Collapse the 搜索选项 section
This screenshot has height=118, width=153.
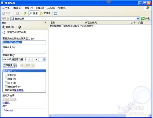(24, 71)
